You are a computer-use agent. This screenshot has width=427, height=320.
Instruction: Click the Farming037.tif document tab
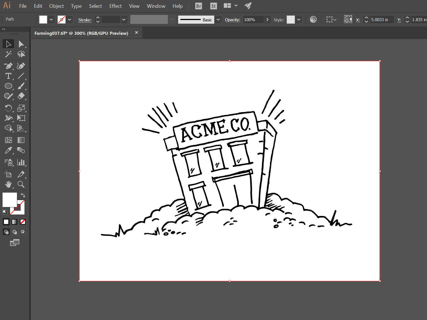(81, 33)
